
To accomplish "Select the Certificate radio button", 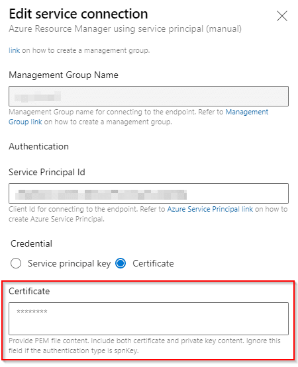I will point(121,263).
